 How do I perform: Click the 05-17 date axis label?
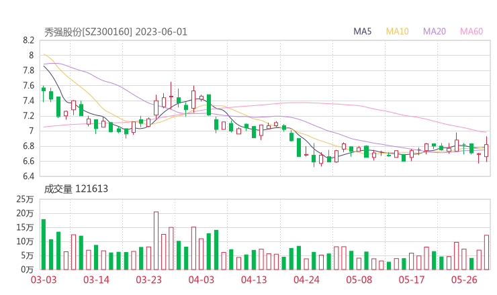click(x=412, y=280)
